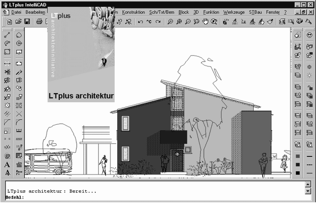Select the dotted linetype icon
Image resolution: width=316 pixels, height=203 pixels.
(309, 173)
